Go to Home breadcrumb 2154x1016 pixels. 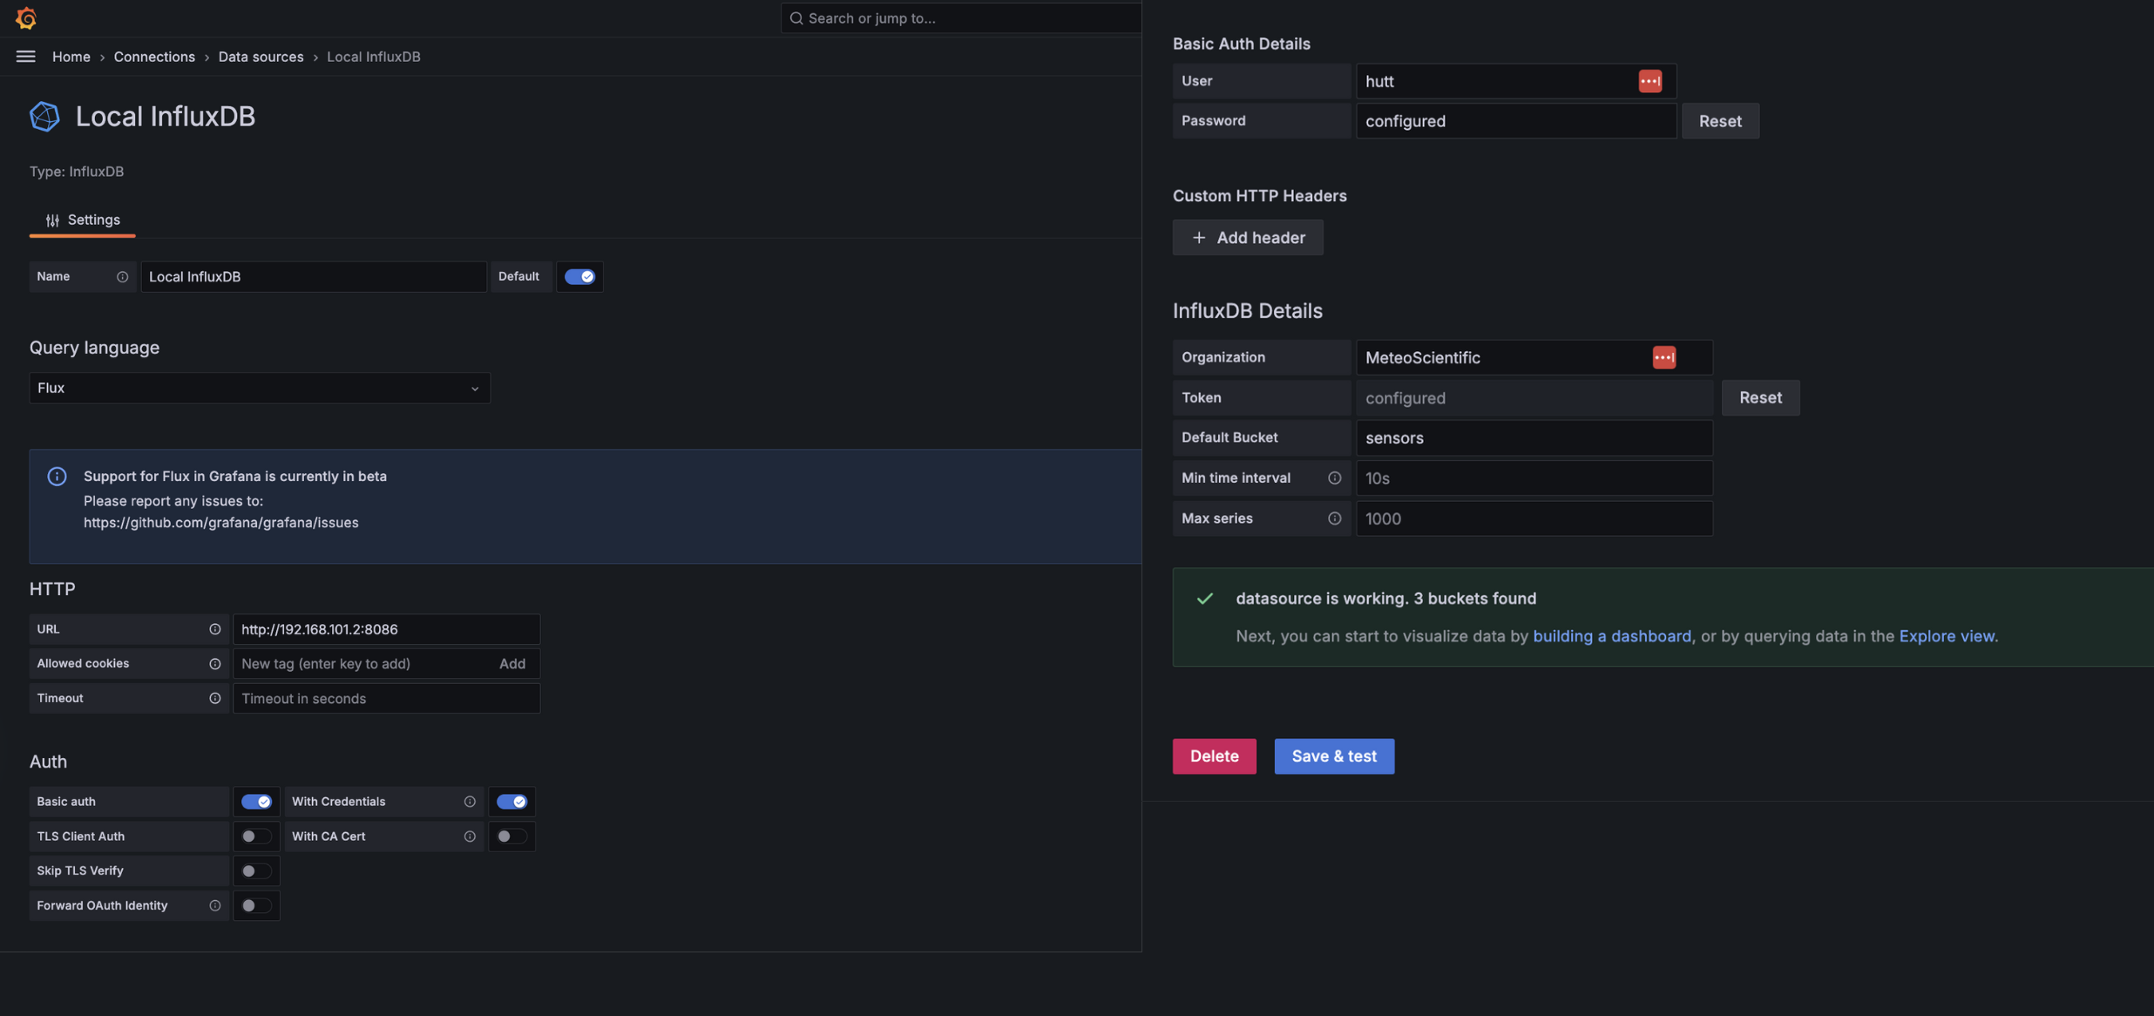[x=71, y=57]
